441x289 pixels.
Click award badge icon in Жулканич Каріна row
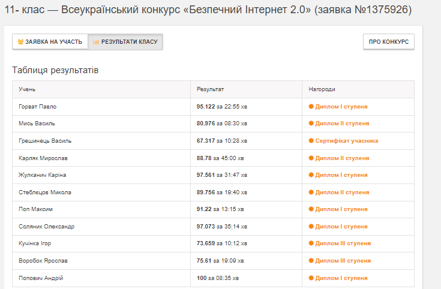311,175
